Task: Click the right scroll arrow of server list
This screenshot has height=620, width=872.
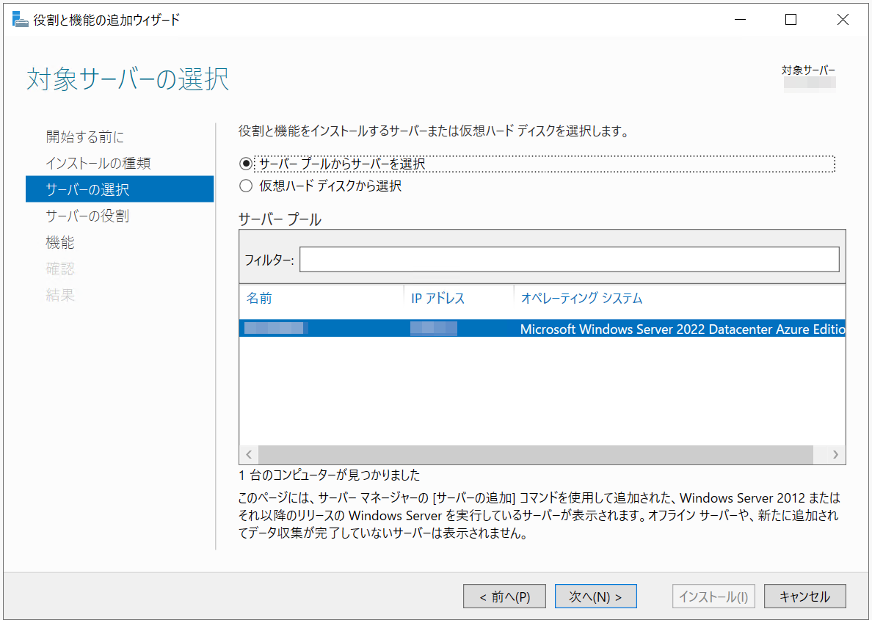Action: (x=835, y=455)
